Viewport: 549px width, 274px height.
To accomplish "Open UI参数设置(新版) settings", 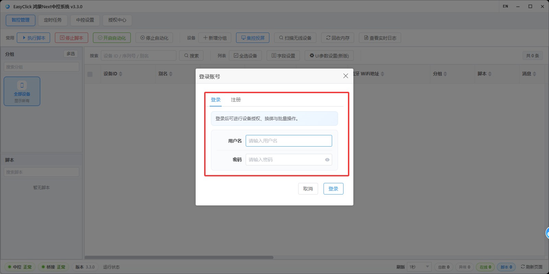I will 329,55.
